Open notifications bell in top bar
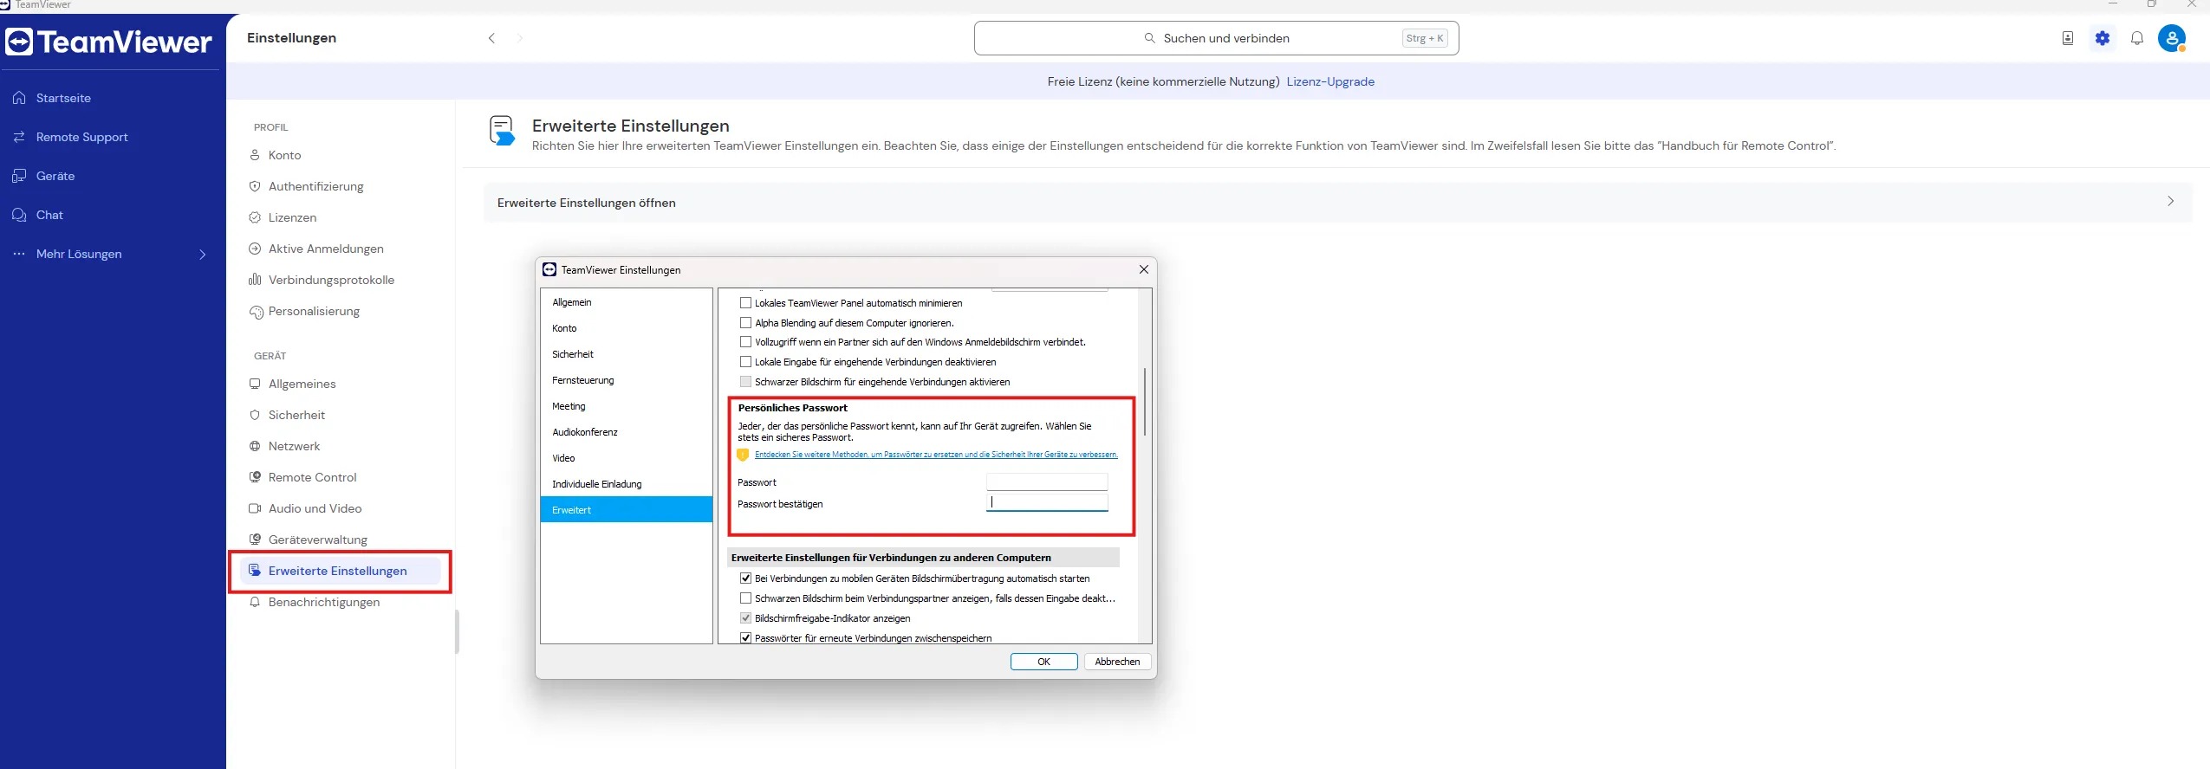2210x769 pixels. click(x=2137, y=38)
